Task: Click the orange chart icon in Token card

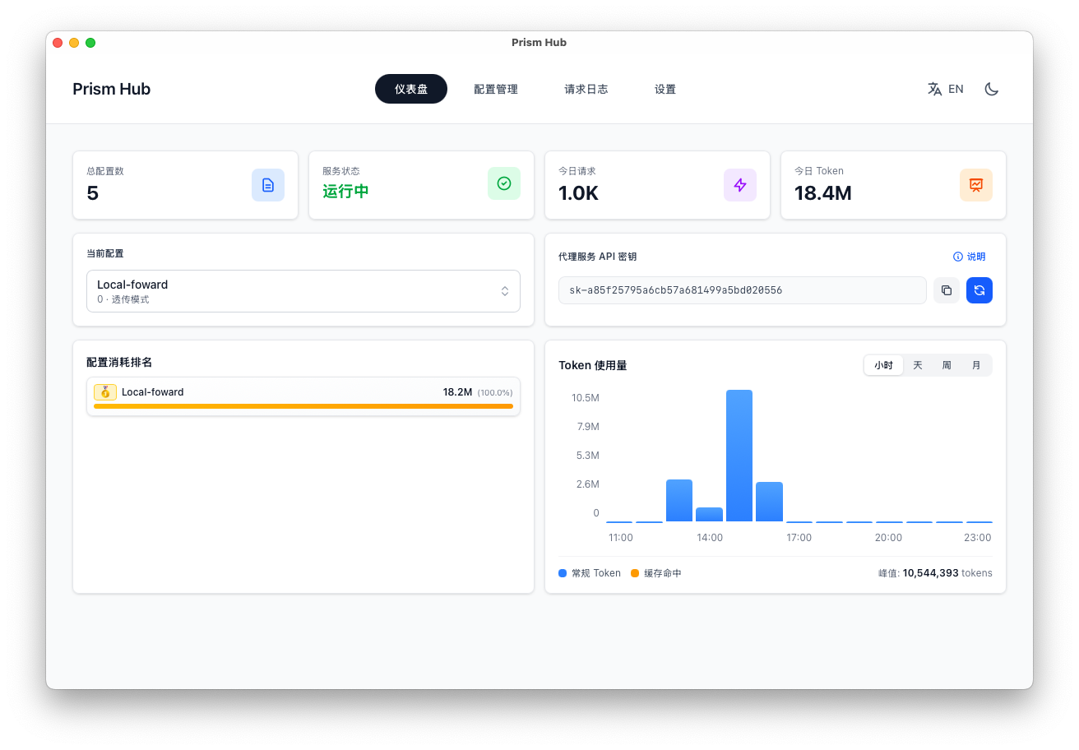Action: pos(976,185)
